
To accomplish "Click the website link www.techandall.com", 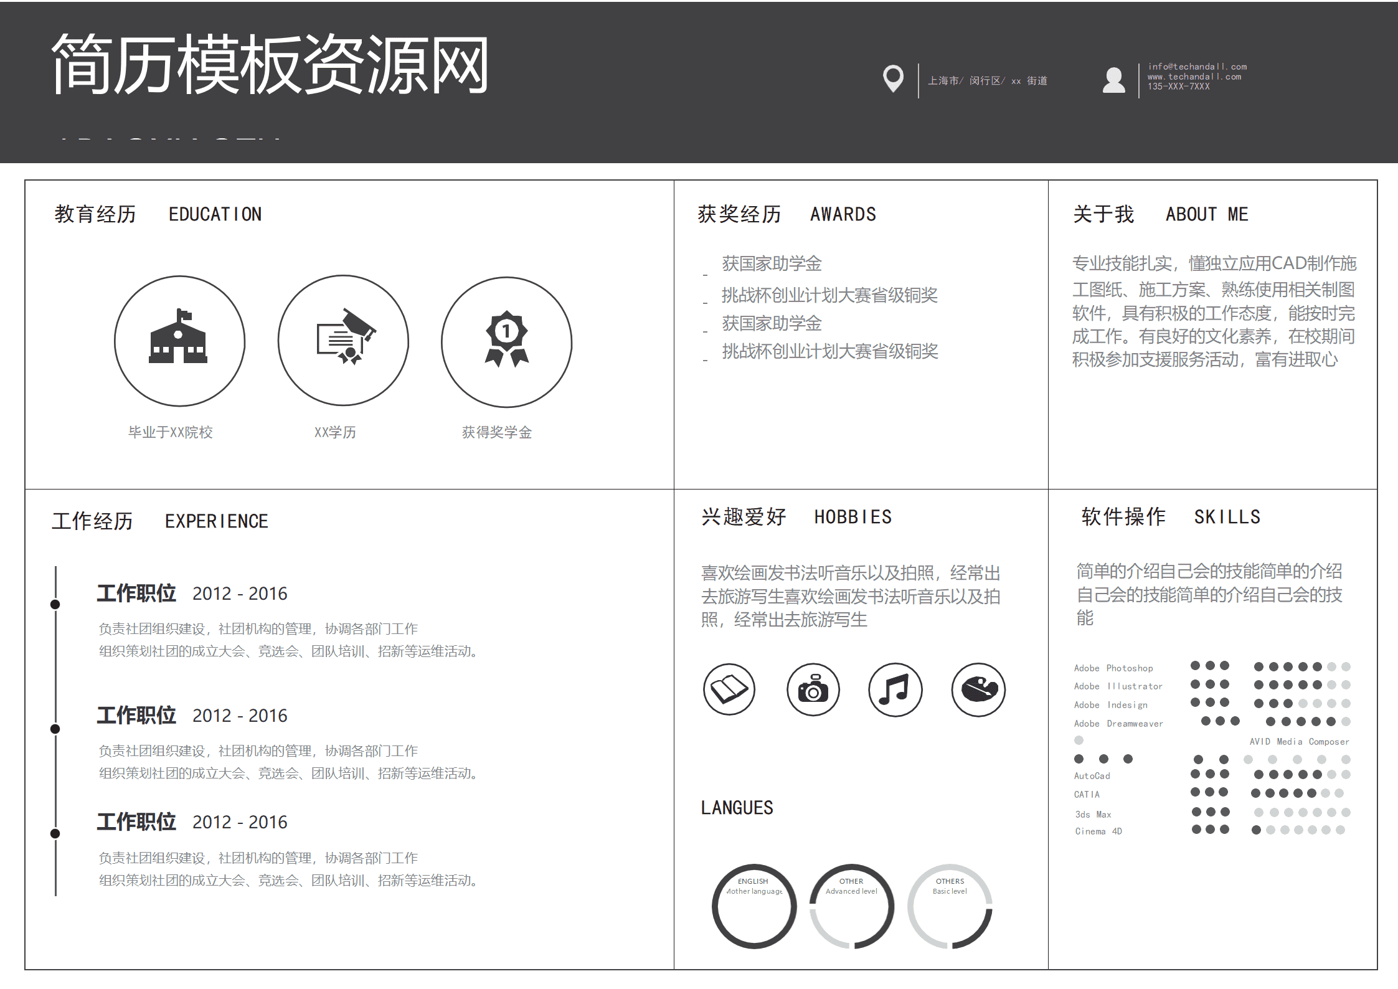I will 1194,75.
